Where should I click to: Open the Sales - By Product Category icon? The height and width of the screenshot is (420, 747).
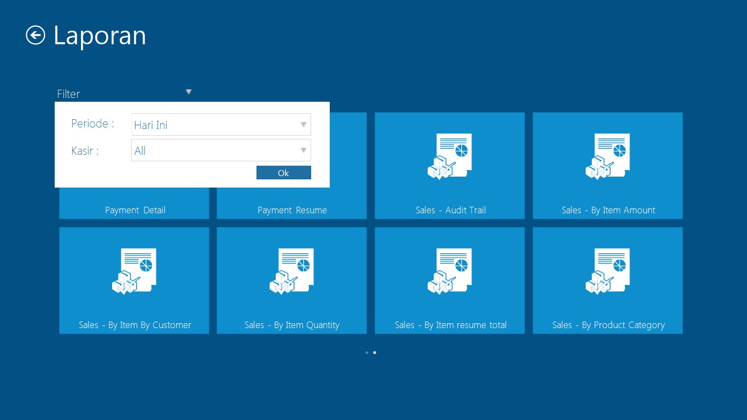tap(607, 271)
